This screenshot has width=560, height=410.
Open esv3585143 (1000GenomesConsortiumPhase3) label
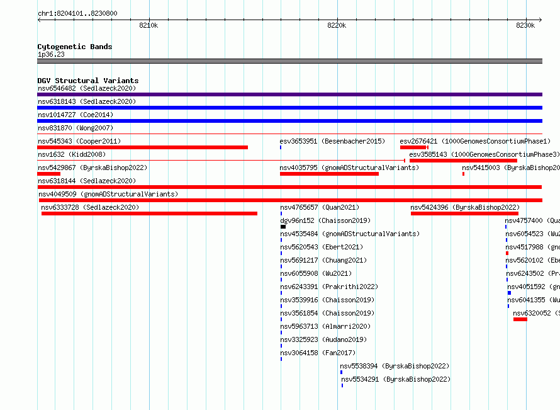(484, 154)
